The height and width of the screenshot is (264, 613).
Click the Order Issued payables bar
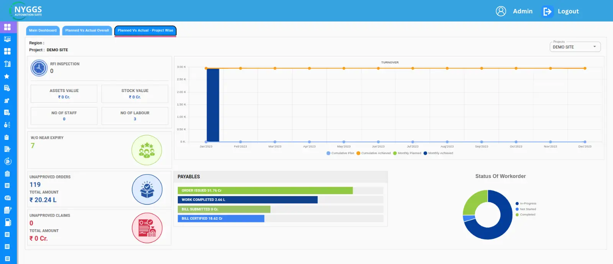265,190
